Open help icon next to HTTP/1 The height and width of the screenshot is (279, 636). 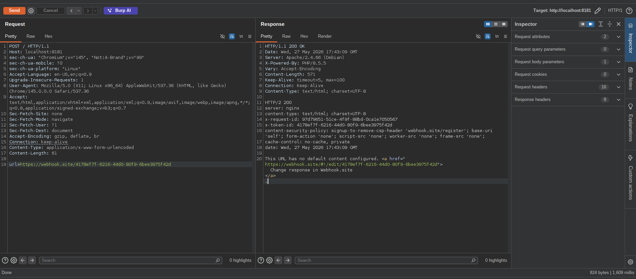pyautogui.click(x=629, y=11)
